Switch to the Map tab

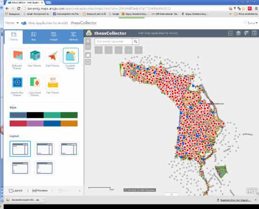tap(34, 37)
